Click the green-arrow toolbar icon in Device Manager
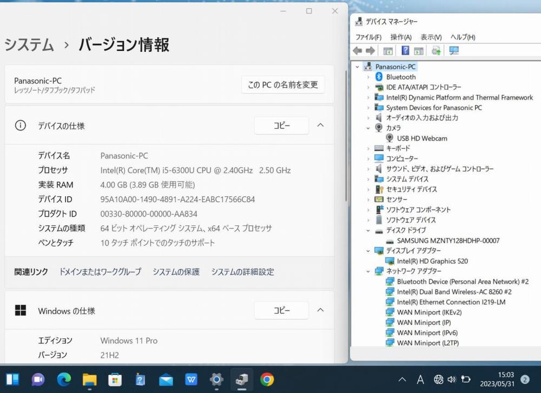Screen dimensions: 541x393 point(436,51)
